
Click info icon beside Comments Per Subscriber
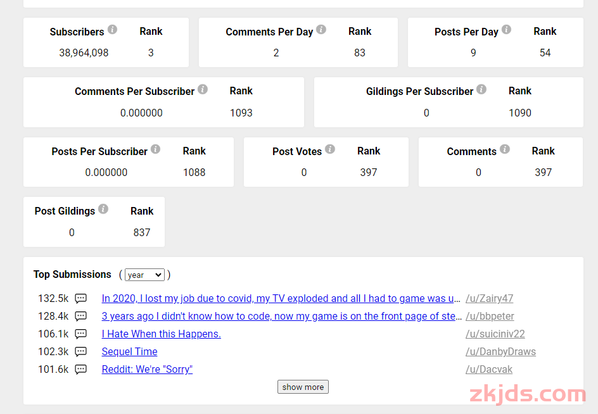[x=203, y=89]
